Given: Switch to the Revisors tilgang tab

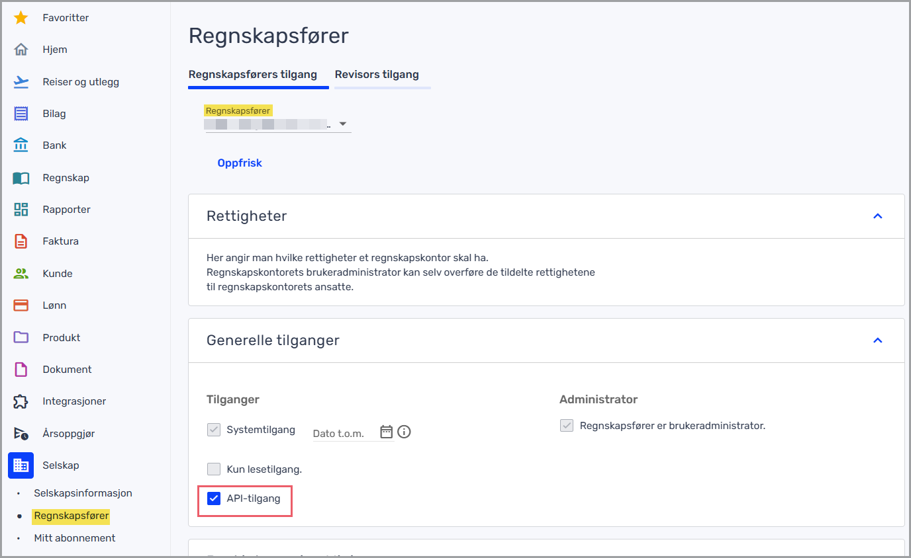Looking at the screenshot, I should coord(377,75).
